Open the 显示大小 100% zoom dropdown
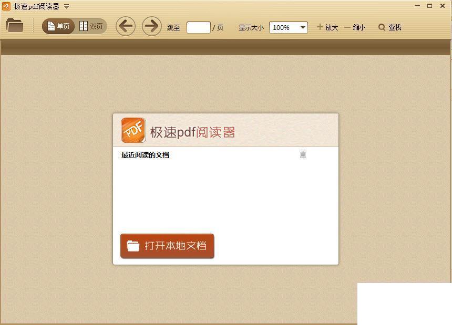452x325 pixels. click(288, 28)
